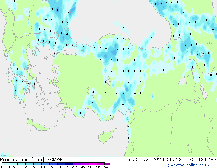Click the island of Crete on the map
217x168 pixels.
[38, 125]
